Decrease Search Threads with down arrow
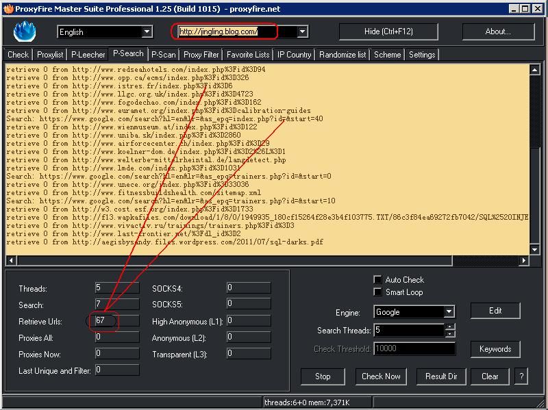Viewport: 548px width, 410px height. pos(451,334)
